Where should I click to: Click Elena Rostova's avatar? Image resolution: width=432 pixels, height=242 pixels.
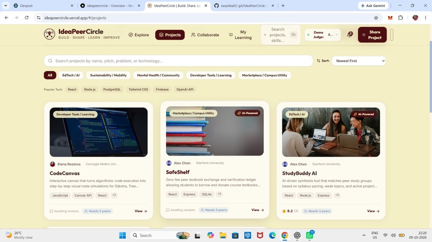point(53,164)
